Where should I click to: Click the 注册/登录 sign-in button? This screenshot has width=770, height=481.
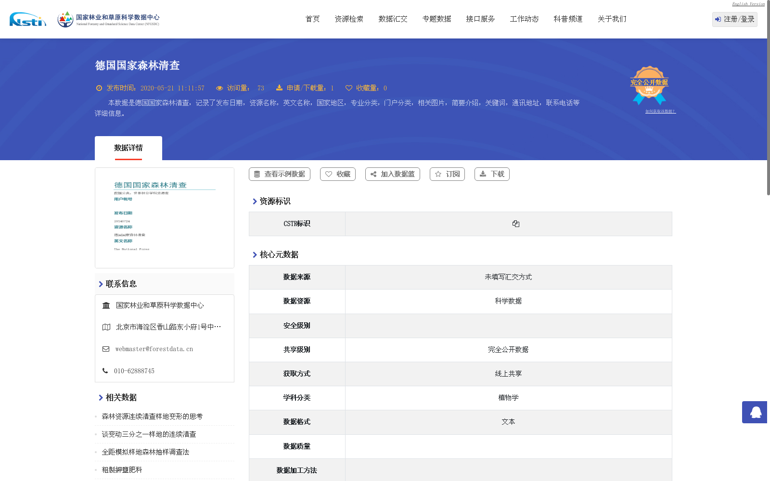pos(735,19)
